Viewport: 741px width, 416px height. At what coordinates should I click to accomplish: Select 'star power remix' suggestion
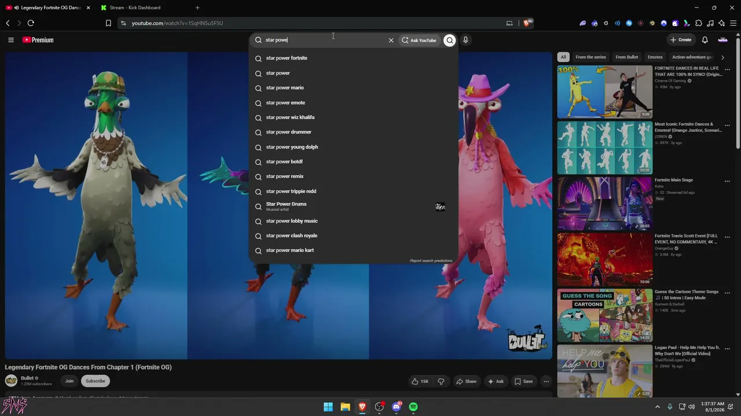click(353, 177)
